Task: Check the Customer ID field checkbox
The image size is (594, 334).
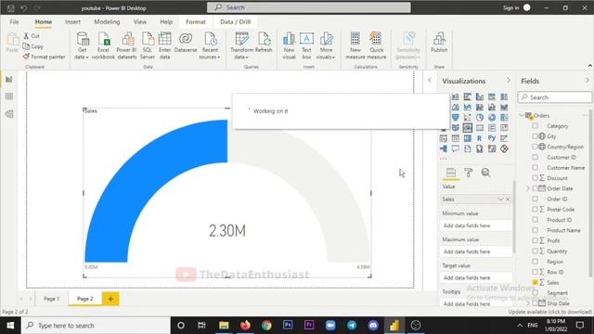Action: tap(535, 157)
